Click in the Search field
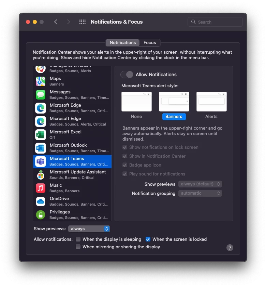Screen dimensions: 266x287 coord(215,22)
